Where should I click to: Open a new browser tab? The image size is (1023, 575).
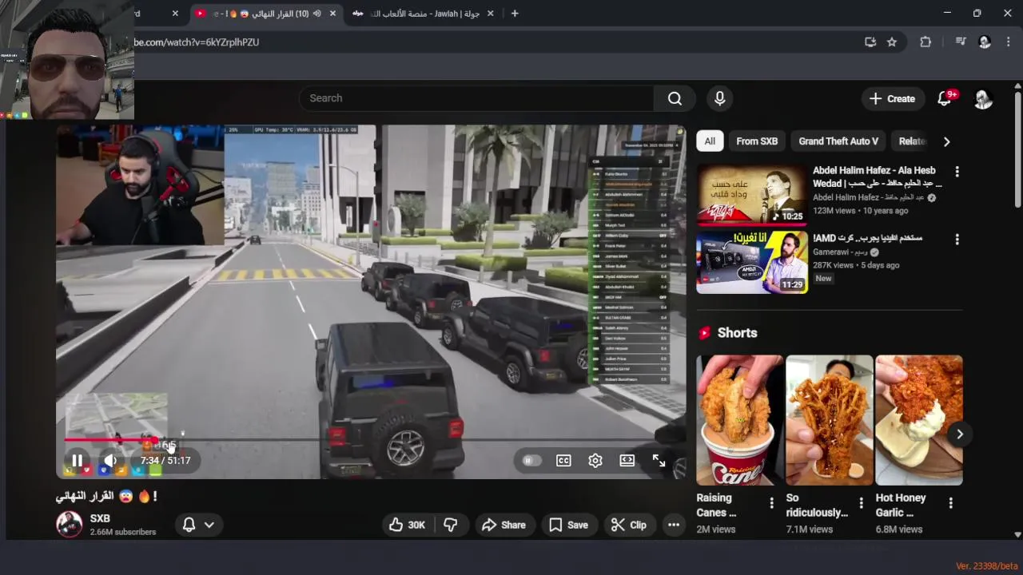click(x=515, y=14)
